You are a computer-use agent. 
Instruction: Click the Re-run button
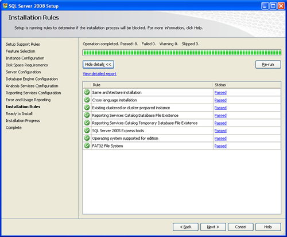pos(268,65)
